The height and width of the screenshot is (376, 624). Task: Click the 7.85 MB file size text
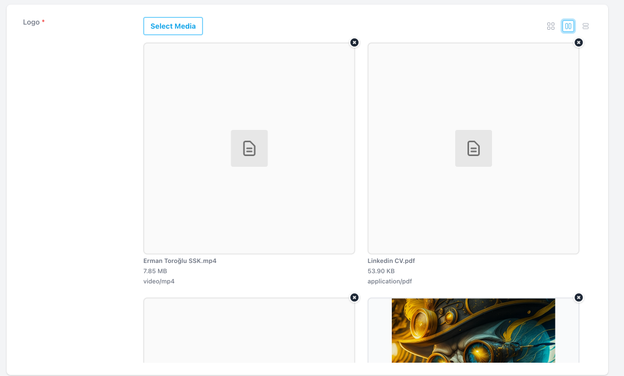coord(155,271)
